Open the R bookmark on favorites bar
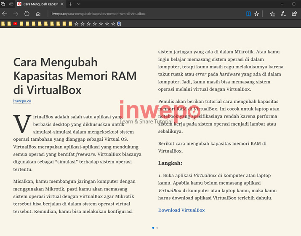Image resolution: width=301 pixels, height=236 pixels. [119, 24]
